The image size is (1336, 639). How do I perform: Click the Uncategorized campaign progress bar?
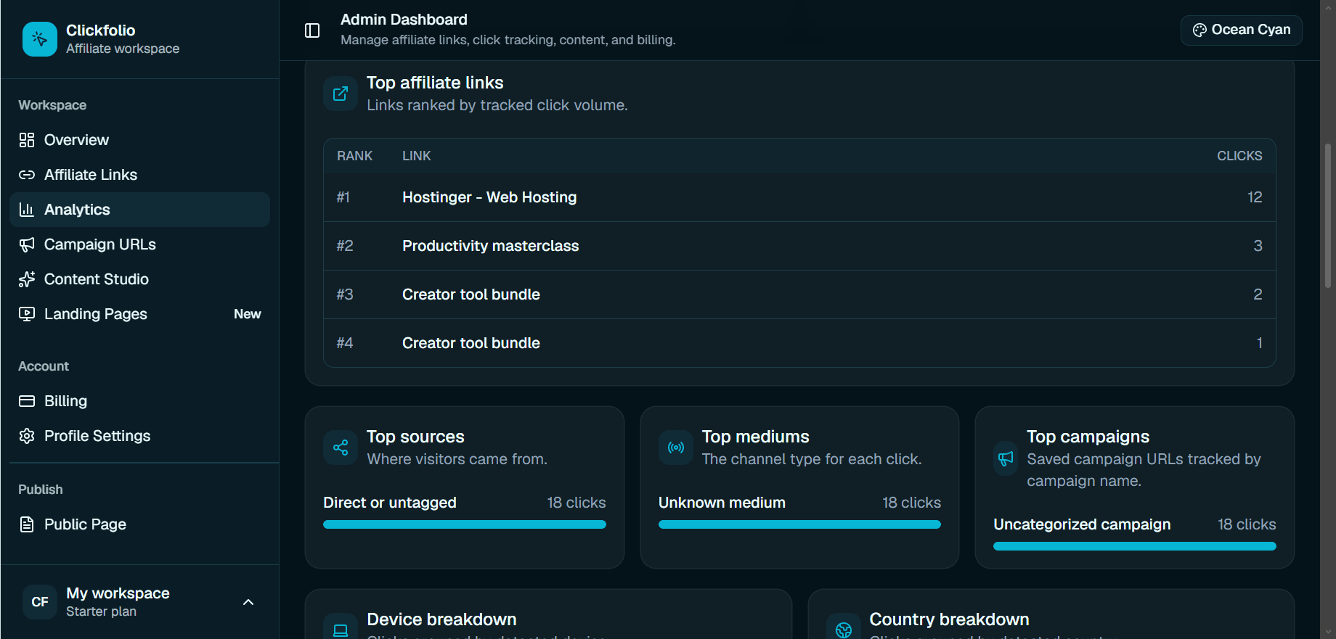[x=1135, y=546]
